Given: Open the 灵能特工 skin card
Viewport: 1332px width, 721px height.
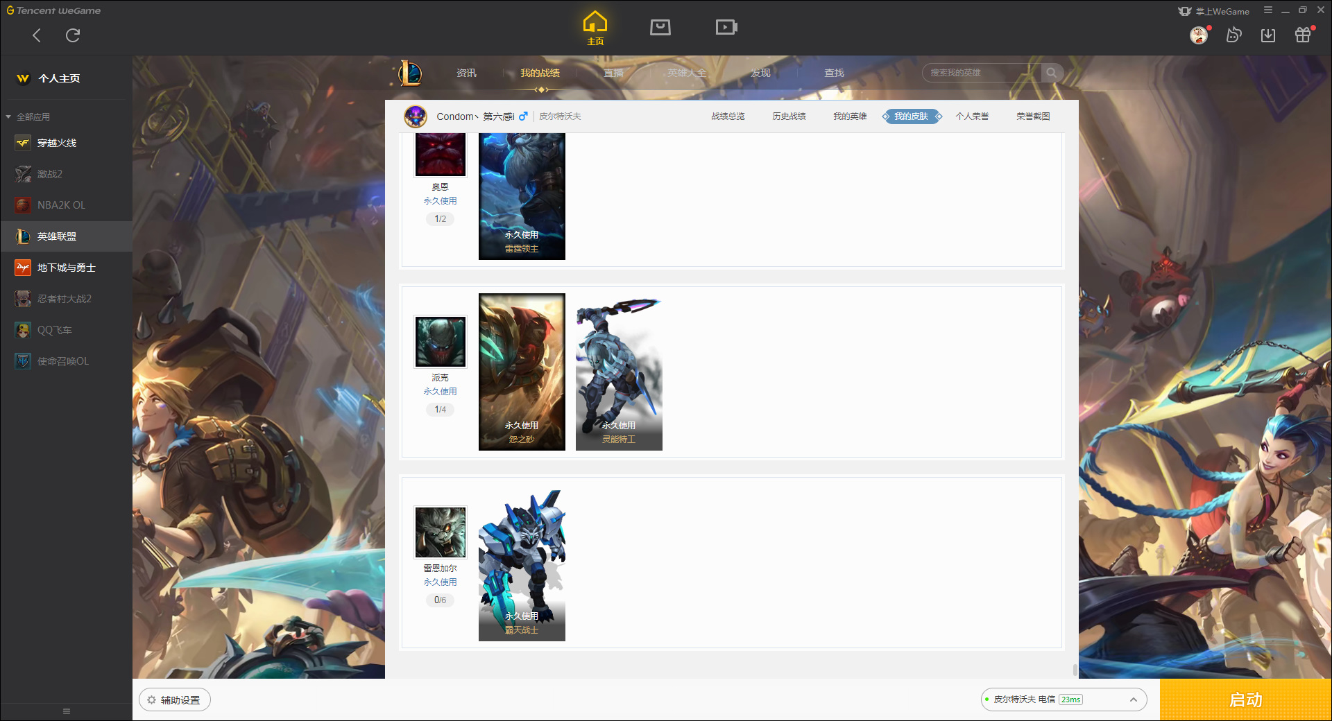Looking at the screenshot, I should 619,372.
